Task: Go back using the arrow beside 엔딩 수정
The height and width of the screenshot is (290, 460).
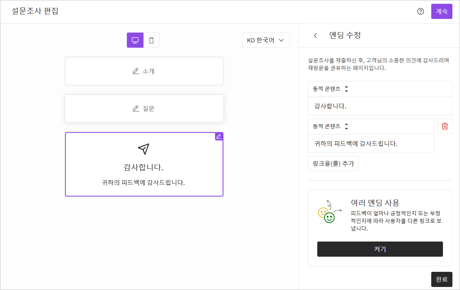Action: pyautogui.click(x=315, y=36)
